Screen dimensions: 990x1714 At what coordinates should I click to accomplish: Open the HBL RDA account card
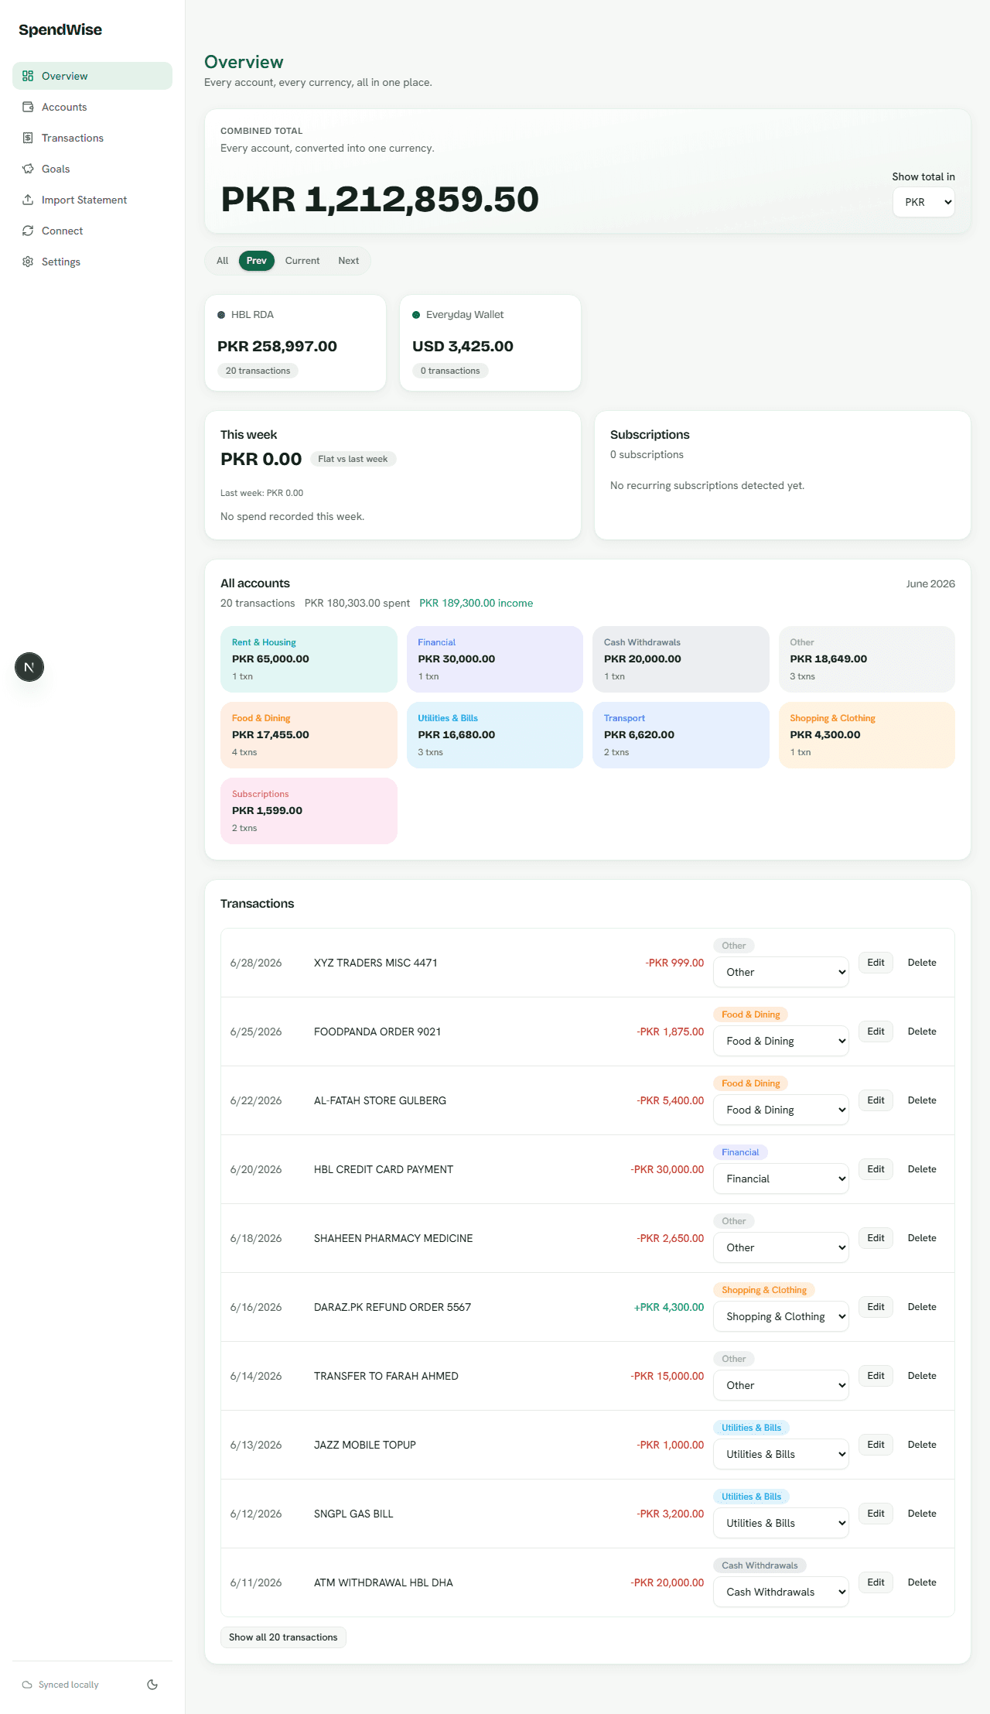coord(295,343)
